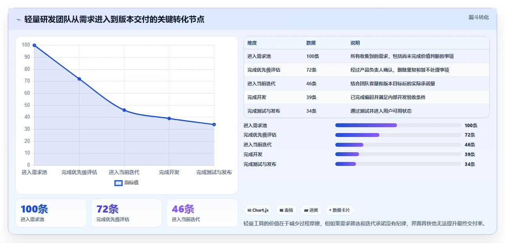Click the icon in the 进度 tag
Viewport: 505px width, 243px height.
pyautogui.click(x=306, y=210)
